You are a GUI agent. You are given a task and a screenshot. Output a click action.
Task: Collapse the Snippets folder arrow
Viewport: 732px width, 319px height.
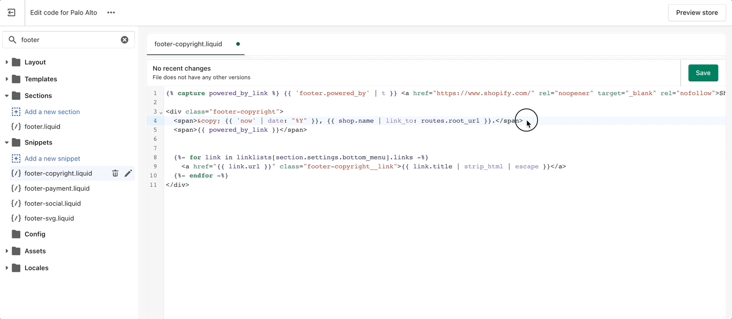[x=7, y=142]
